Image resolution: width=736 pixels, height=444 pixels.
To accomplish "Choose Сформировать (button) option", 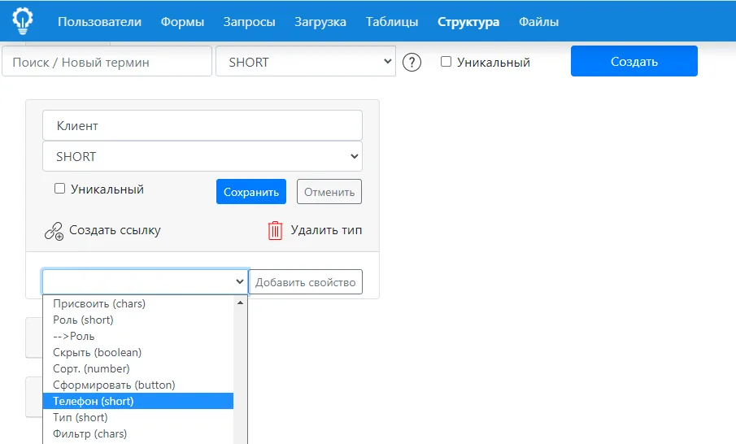I will pyautogui.click(x=138, y=385).
